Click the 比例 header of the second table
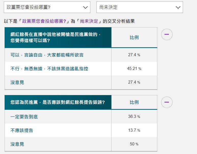 click(x=134, y=102)
